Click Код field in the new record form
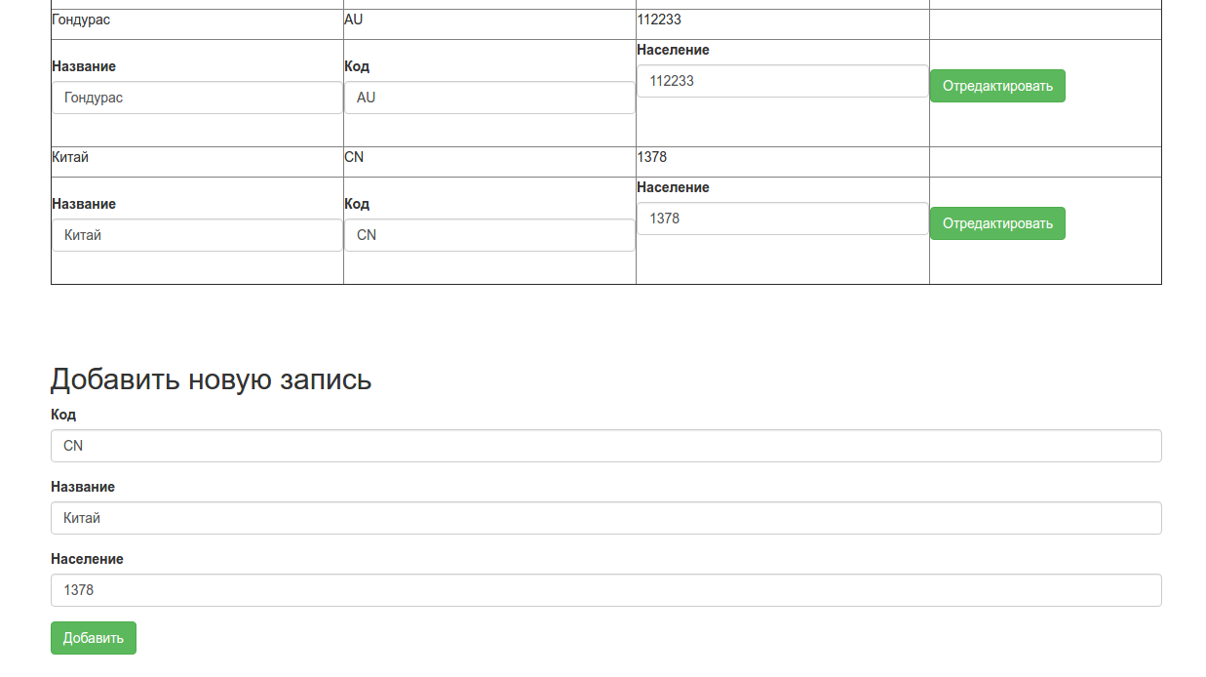This screenshot has width=1206, height=677. [605, 446]
